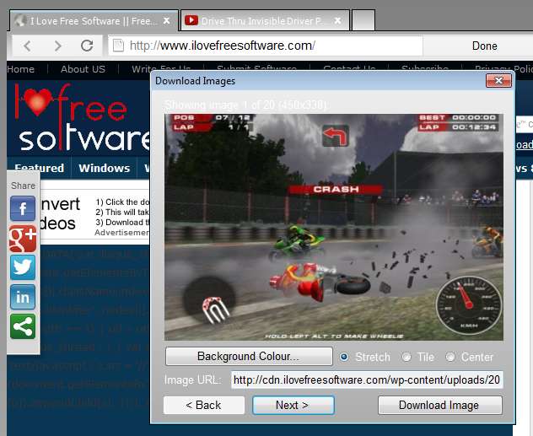Open a new blank tab
The width and height of the screenshot is (533, 436).
(x=363, y=20)
